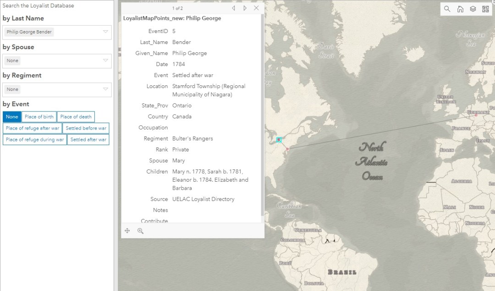The height and width of the screenshot is (291, 495).
Task: Click the popup vertical scrollbar
Action: pyautogui.click(x=263, y=115)
